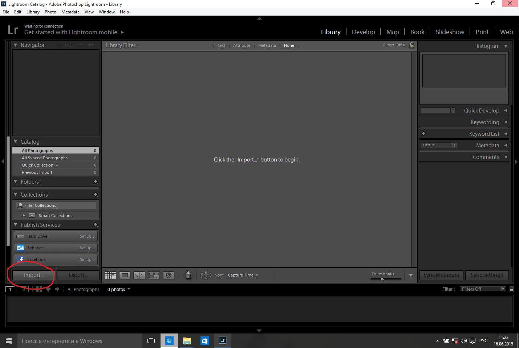Collapse the Folders panel
Viewport: 519px width, 348px height.
[15, 181]
